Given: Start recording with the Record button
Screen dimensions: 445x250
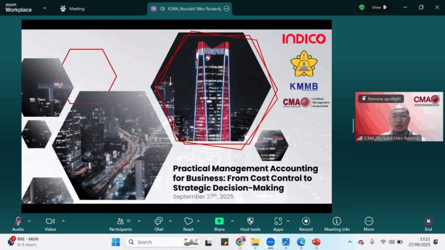Looking at the screenshot, I should [x=306, y=224].
